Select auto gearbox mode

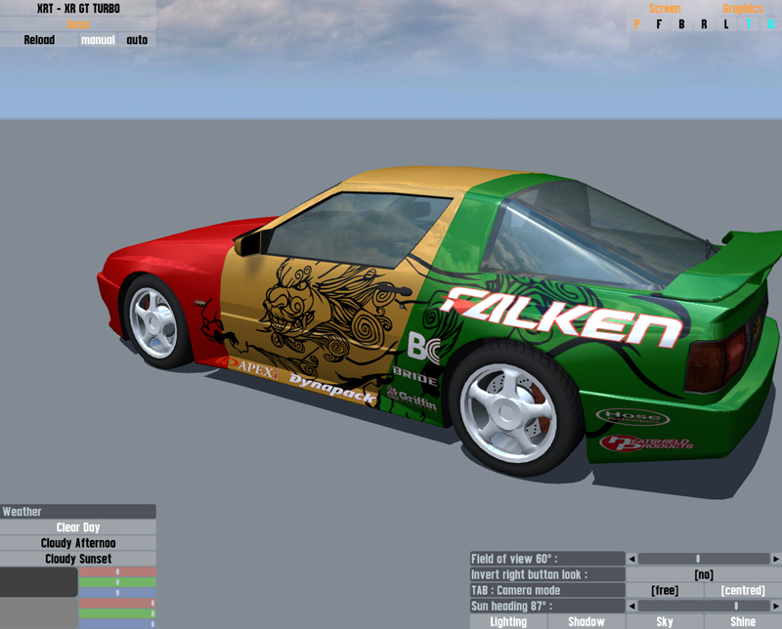coord(137,40)
